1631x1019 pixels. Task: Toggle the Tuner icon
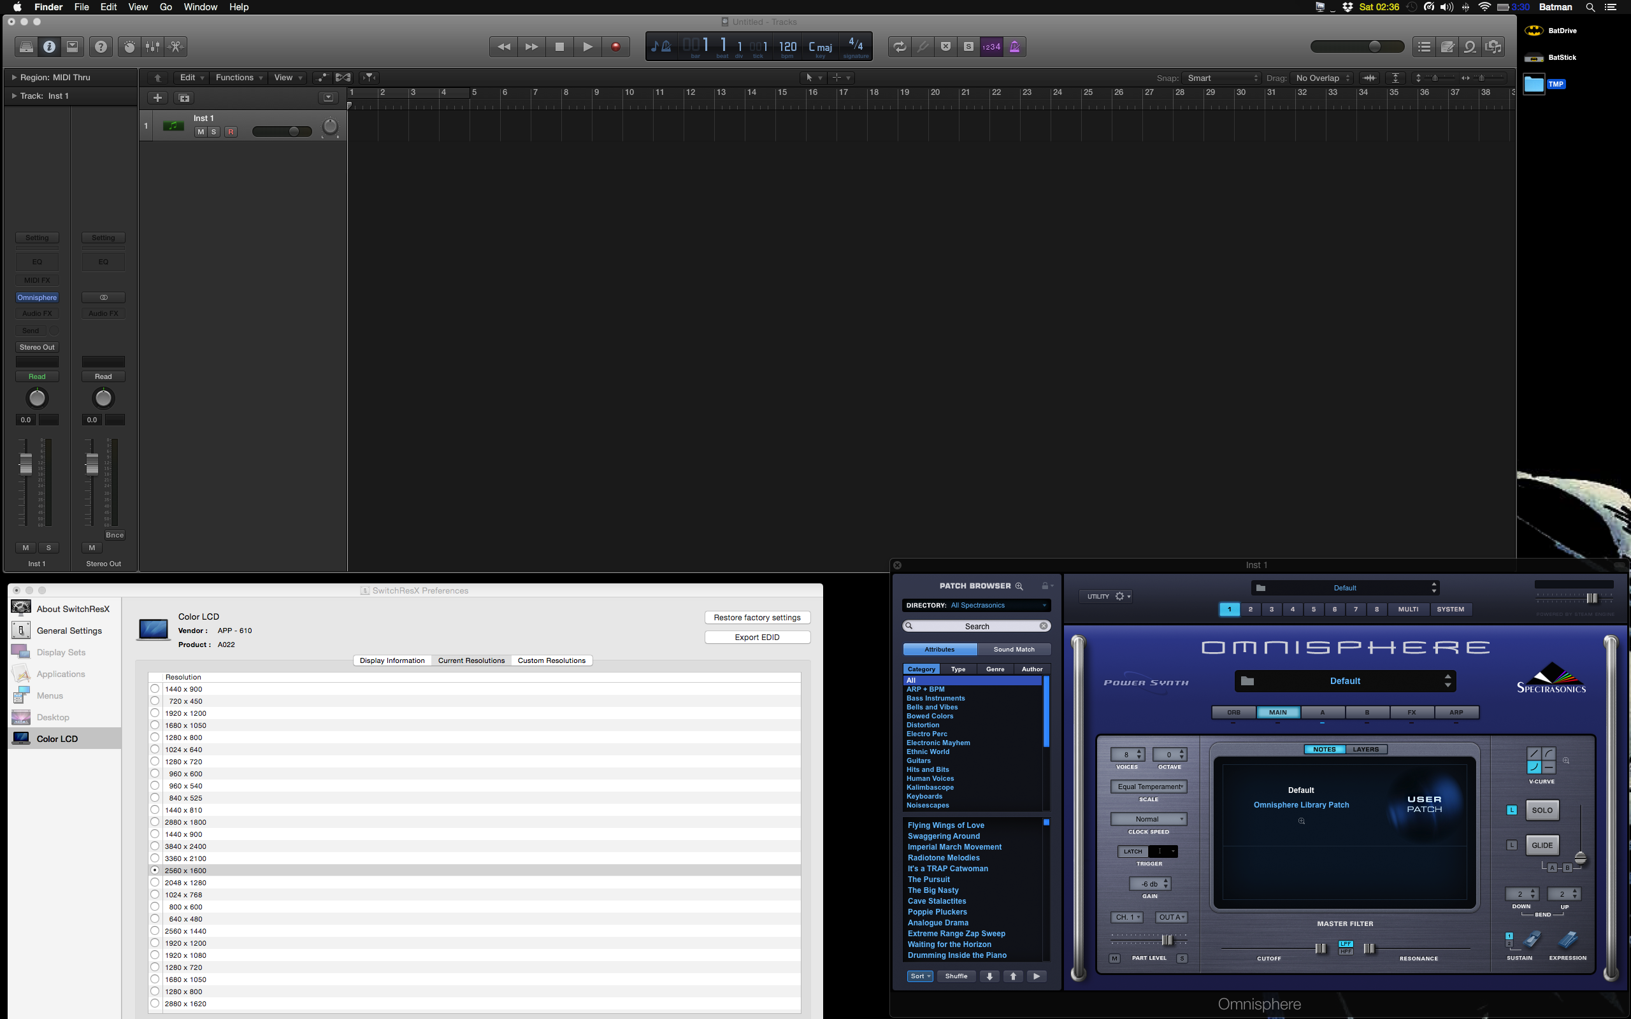coord(923,46)
